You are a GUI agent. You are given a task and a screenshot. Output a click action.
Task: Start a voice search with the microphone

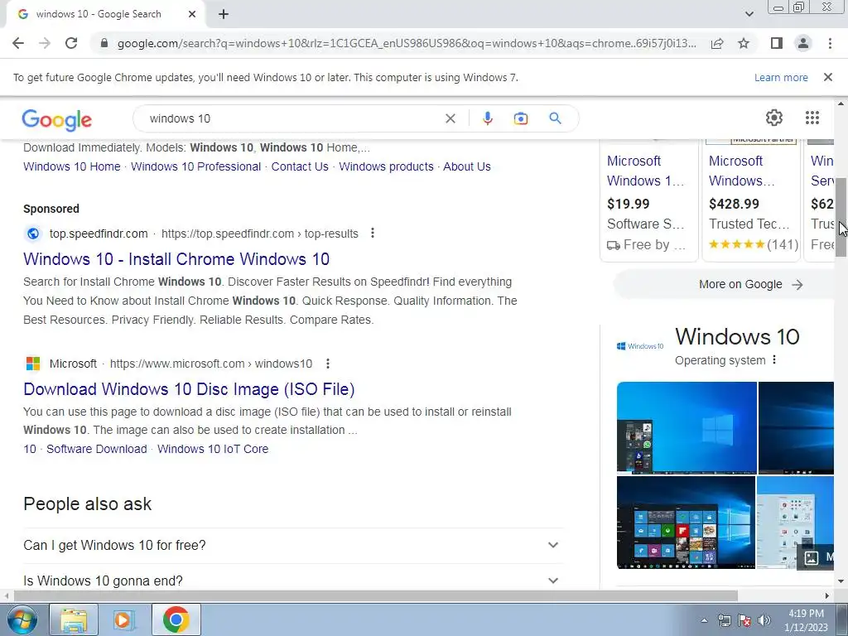tap(487, 118)
